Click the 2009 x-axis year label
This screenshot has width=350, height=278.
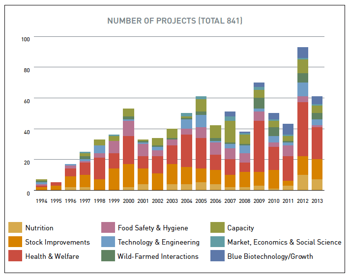click(259, 201)
